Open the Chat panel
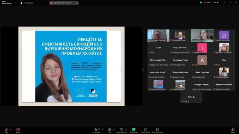The width and height of the screenshot is (239, 134). 110,130
